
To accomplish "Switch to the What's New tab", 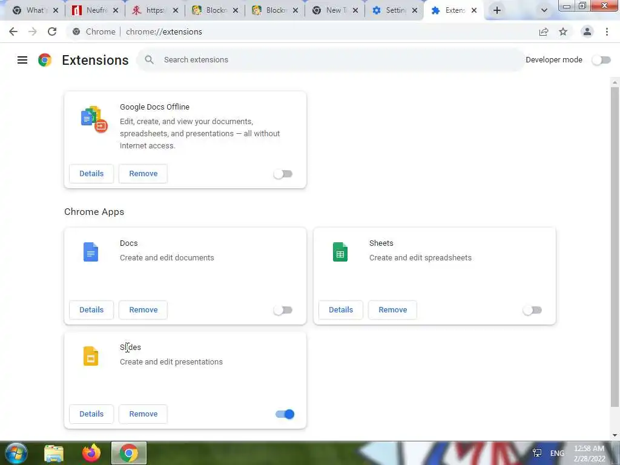I will (35, 11).
